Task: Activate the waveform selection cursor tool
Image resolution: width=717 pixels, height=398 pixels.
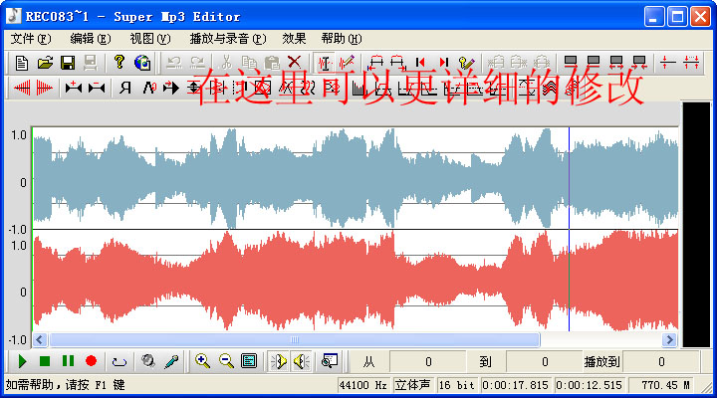Action: tap(325, 63)
